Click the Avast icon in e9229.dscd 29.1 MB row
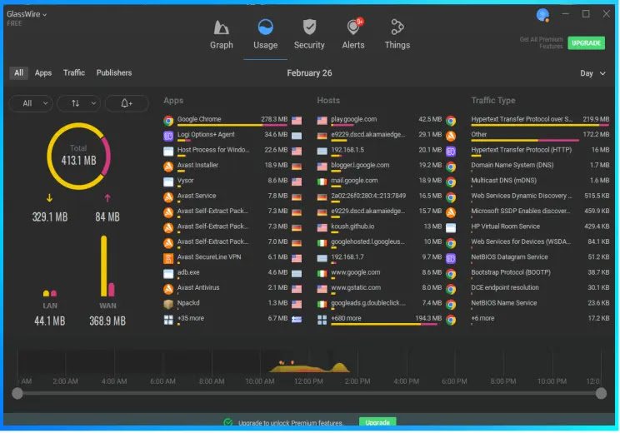620x433 pixels. click(x=451, y=136)
